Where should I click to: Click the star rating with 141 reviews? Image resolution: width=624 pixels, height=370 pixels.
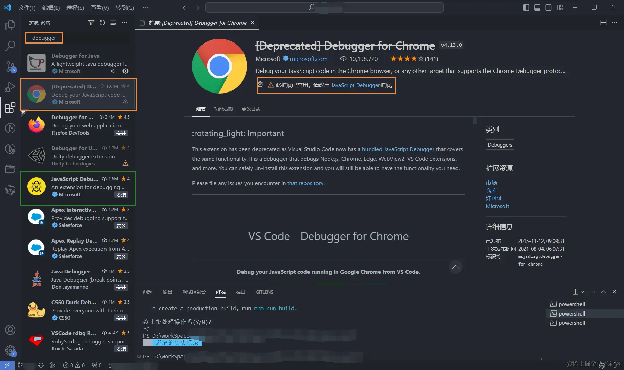[x=414, y=59]
